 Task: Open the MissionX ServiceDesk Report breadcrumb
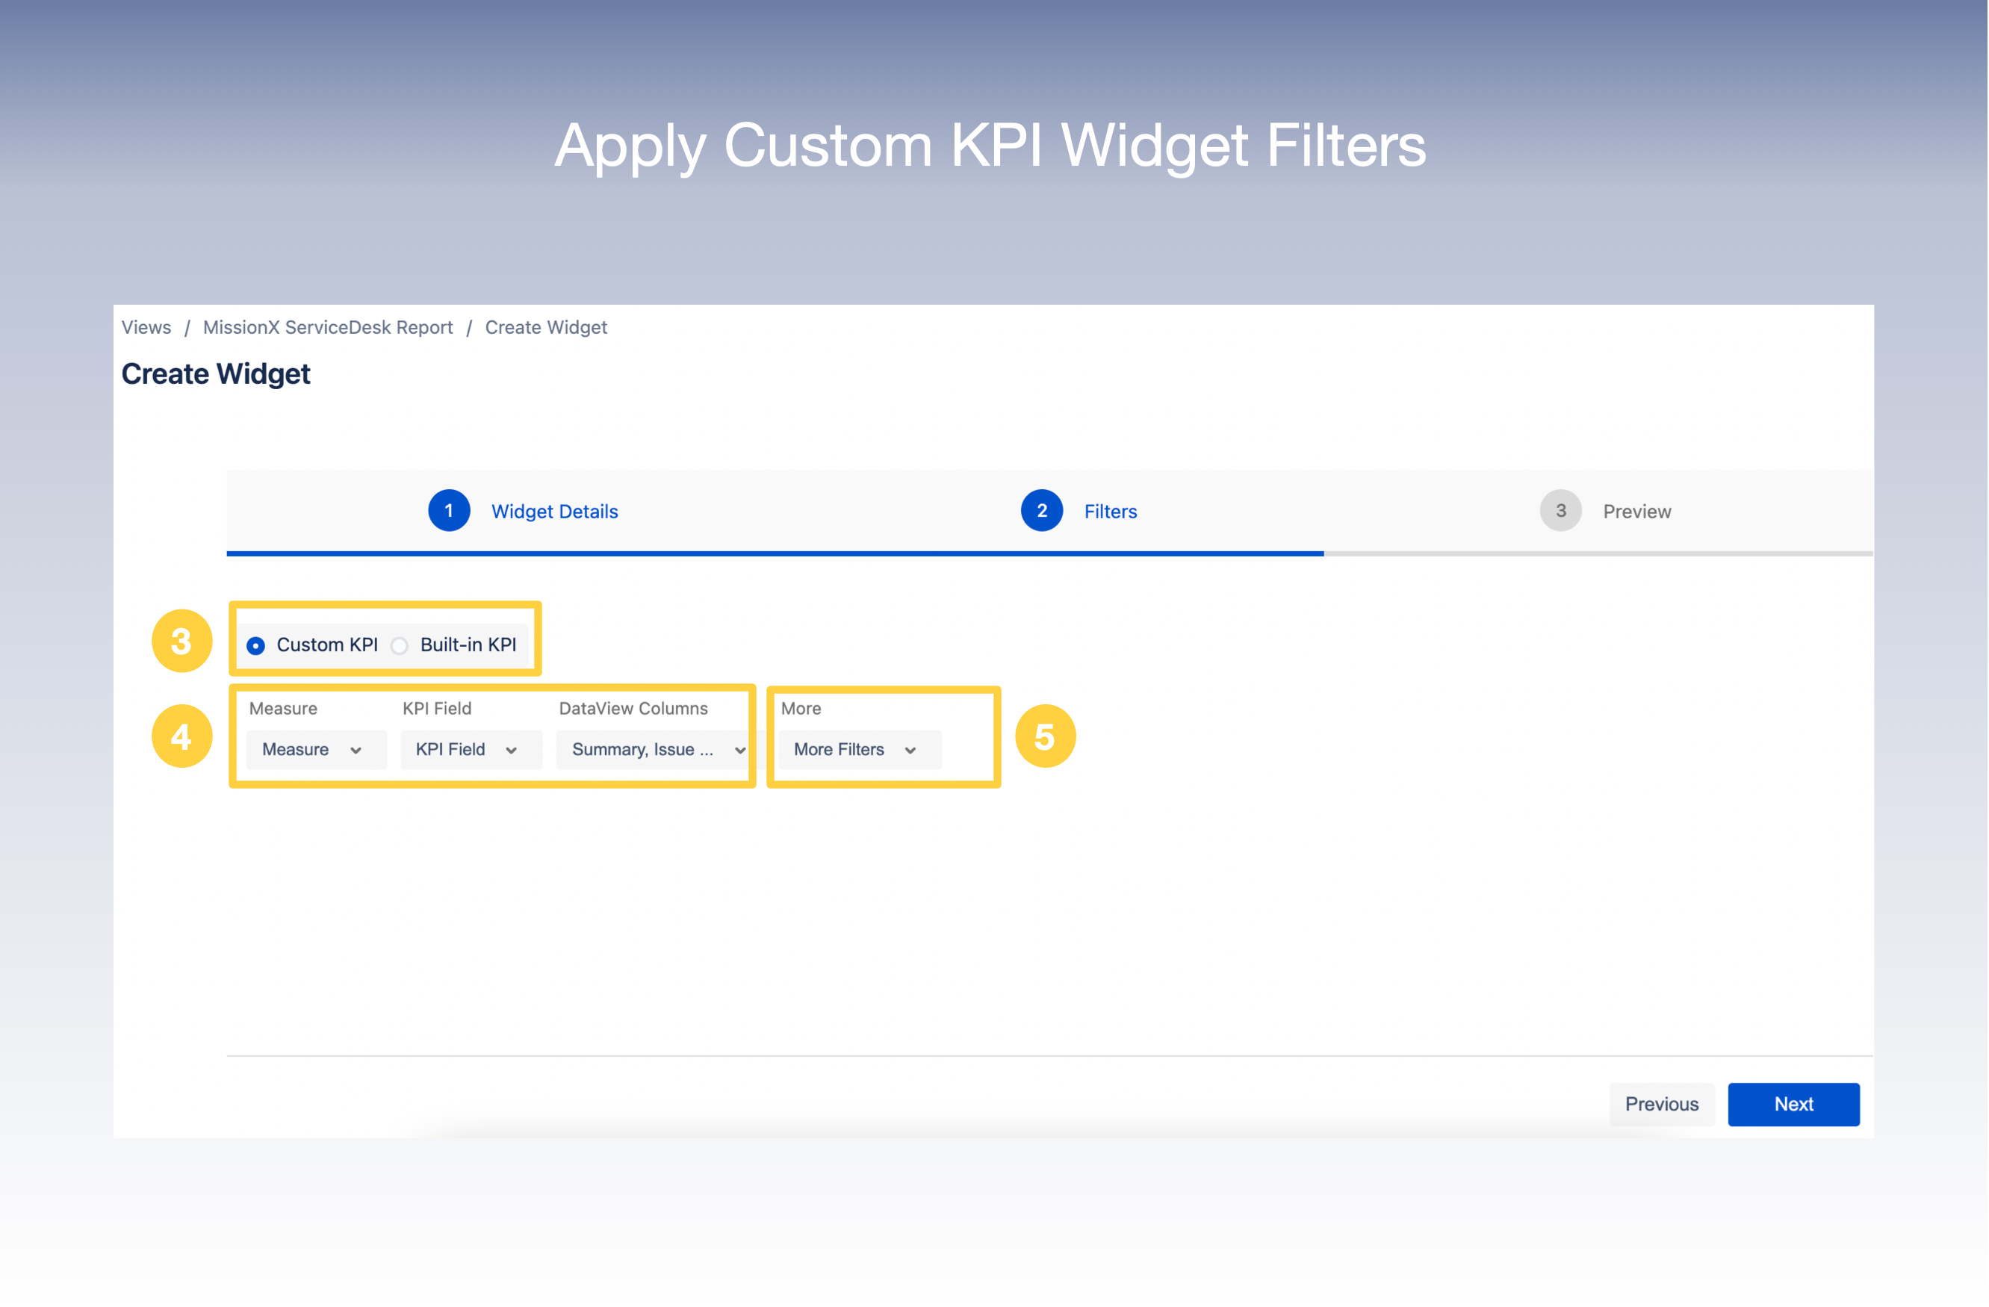point(328,327)
